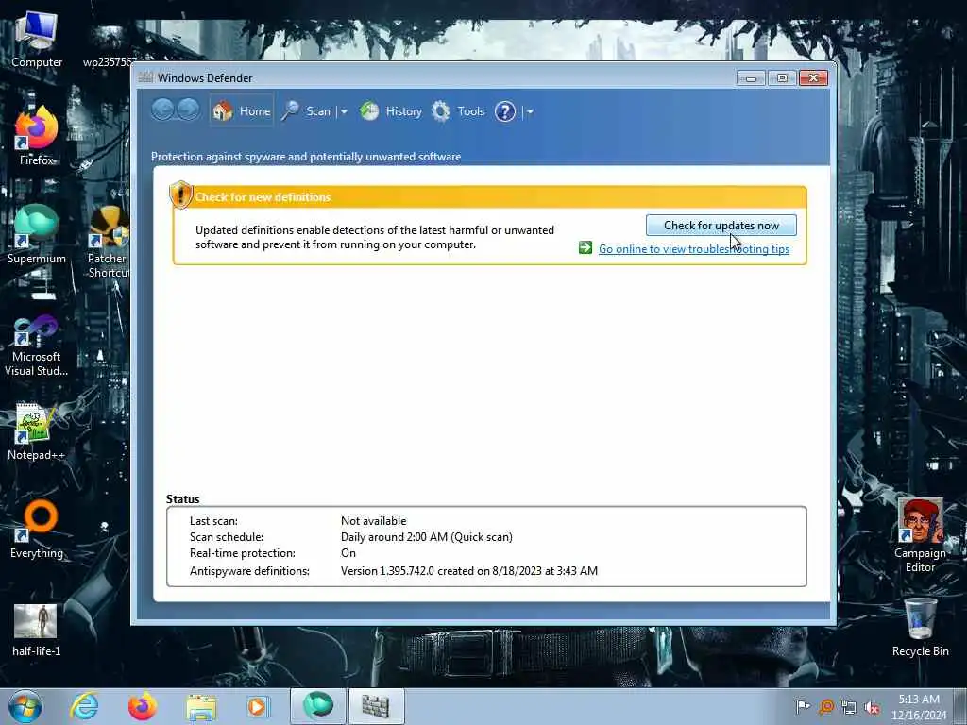Open Go online to view troubleshooting tips link
Viewport: 967px width, 725px height.
click(694, 248)
